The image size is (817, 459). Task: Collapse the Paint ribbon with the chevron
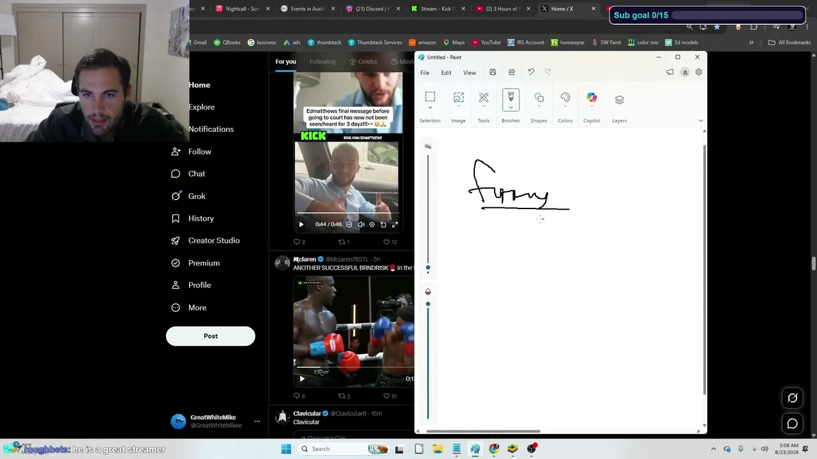click(700, 120)
